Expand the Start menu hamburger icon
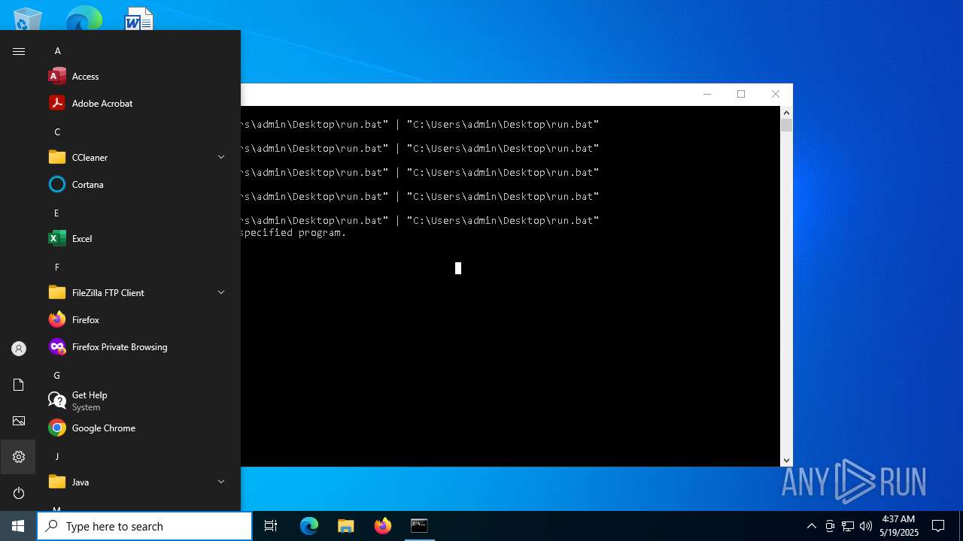963x541 pixels. pos(19,51)
